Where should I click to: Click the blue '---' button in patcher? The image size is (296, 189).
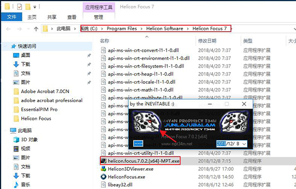(138, 144)
